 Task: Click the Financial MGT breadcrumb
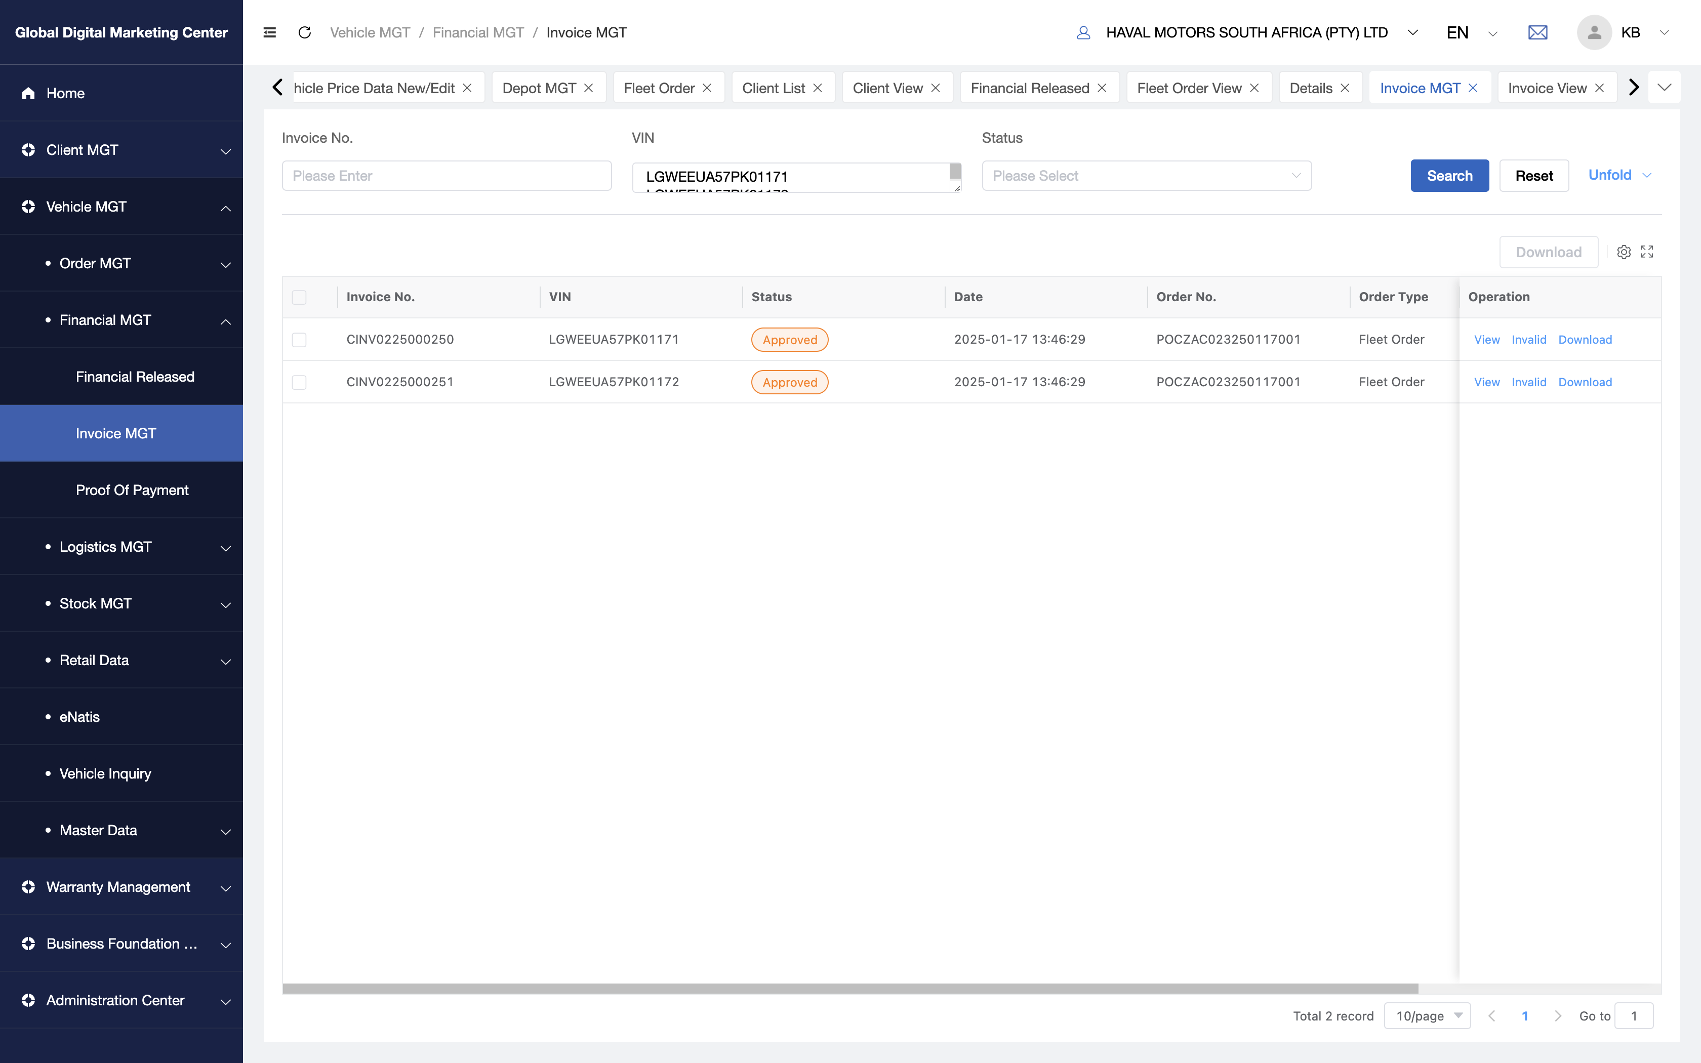[x=478, y=32]
